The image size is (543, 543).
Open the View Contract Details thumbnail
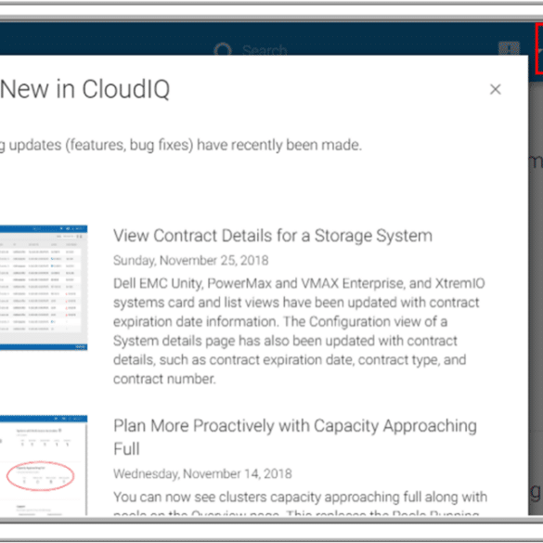point(44,288)
